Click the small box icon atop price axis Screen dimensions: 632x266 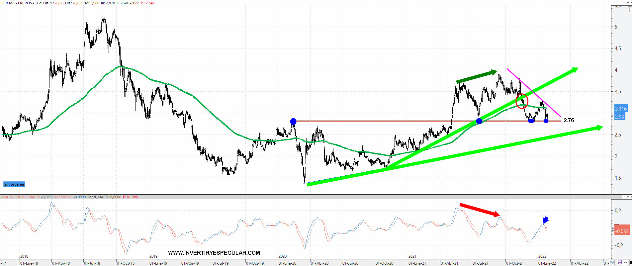[x=630, y=10]
